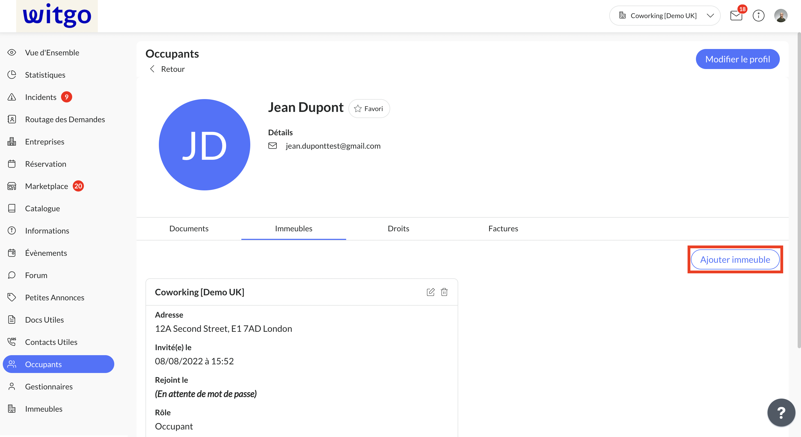
Task: Open the help question mark bubble
Action: [x=781, y=413]
